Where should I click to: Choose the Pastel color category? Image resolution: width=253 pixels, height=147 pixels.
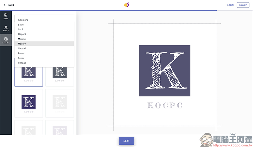coord(44,53)
